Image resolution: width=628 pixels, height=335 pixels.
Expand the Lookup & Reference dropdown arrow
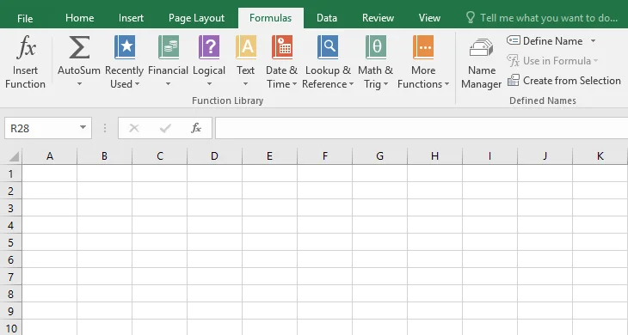coord(351,84)
